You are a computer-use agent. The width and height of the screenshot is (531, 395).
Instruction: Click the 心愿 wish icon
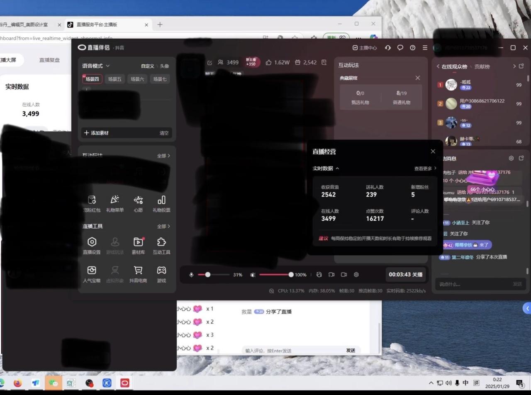click(x=138, y=200)
